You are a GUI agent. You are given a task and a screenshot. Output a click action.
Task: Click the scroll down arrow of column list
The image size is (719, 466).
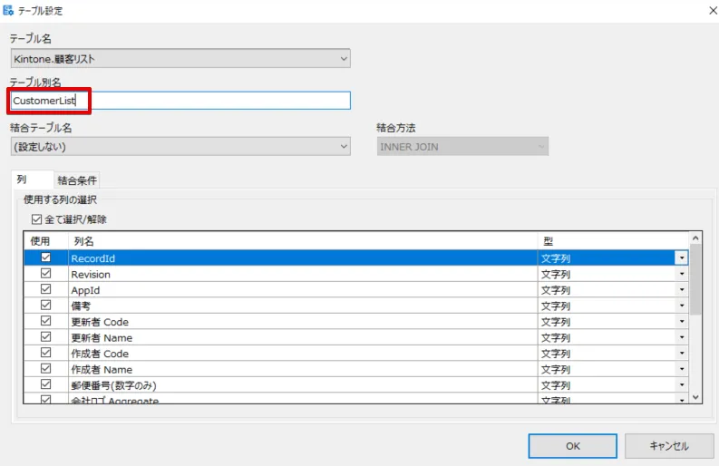[695, 397]
